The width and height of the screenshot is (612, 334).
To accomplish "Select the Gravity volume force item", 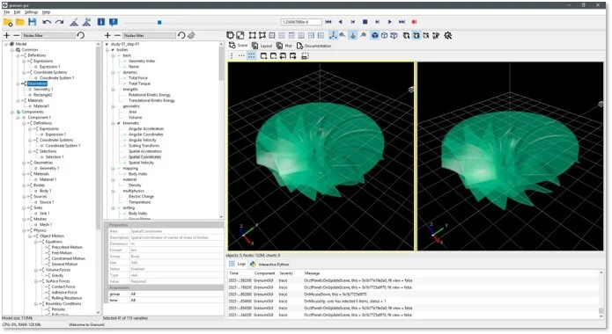I will pos(57,275).
